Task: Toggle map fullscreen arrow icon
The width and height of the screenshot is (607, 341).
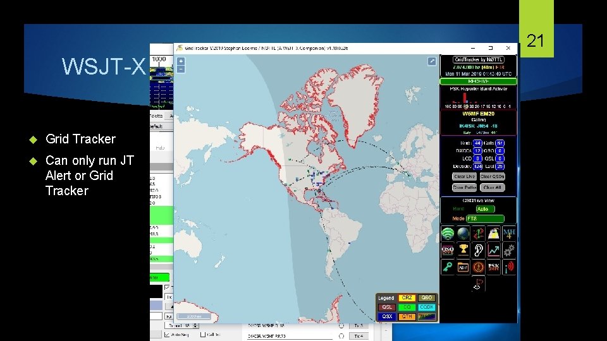Action: coord(432,61)
